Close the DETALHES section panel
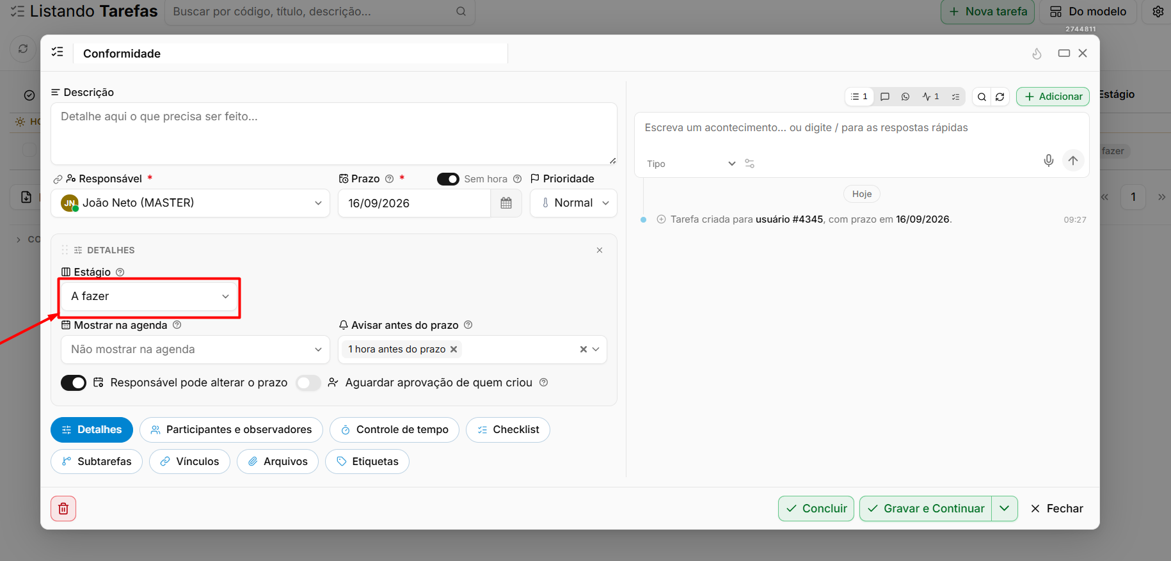This screenshot has height=561, width=1171. tap(600, 250)
